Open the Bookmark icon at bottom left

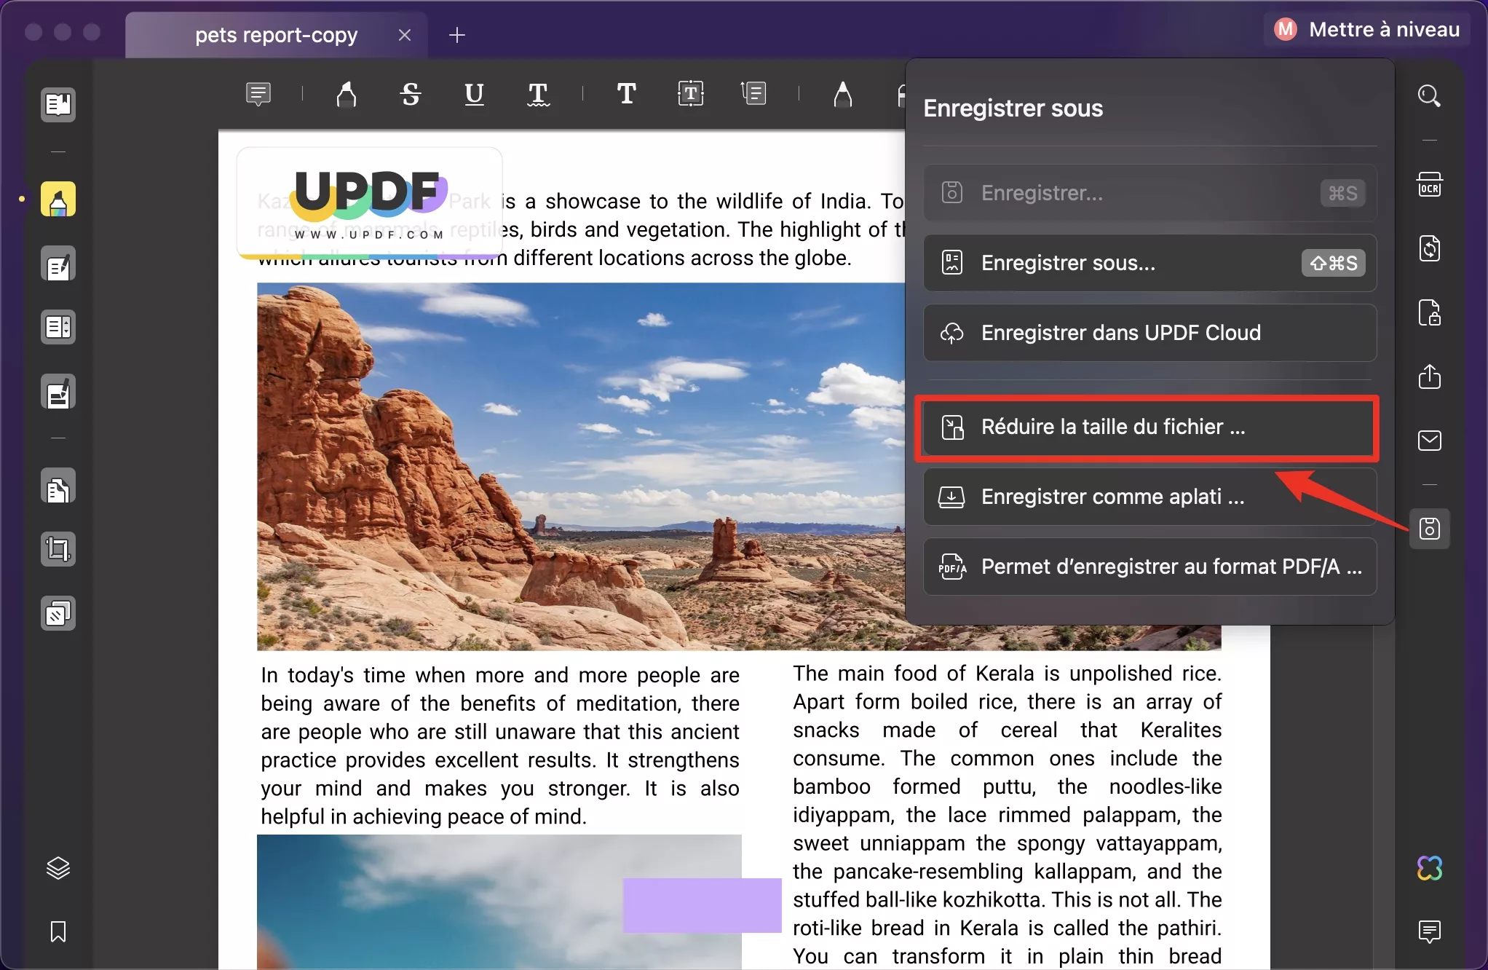coord(58,931)
